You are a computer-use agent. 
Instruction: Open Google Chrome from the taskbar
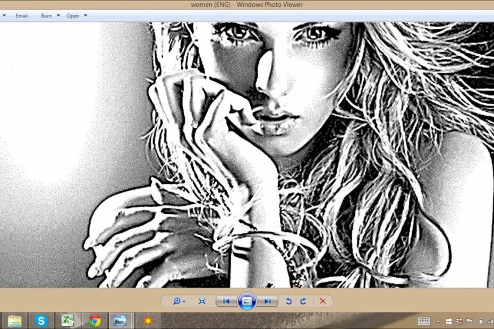click(x=94, y=321)
